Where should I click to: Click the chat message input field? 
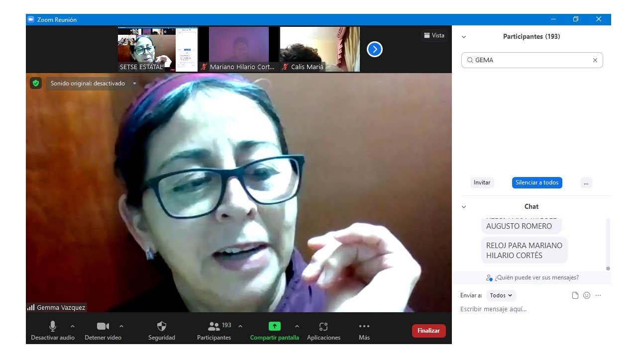point(528,309)
